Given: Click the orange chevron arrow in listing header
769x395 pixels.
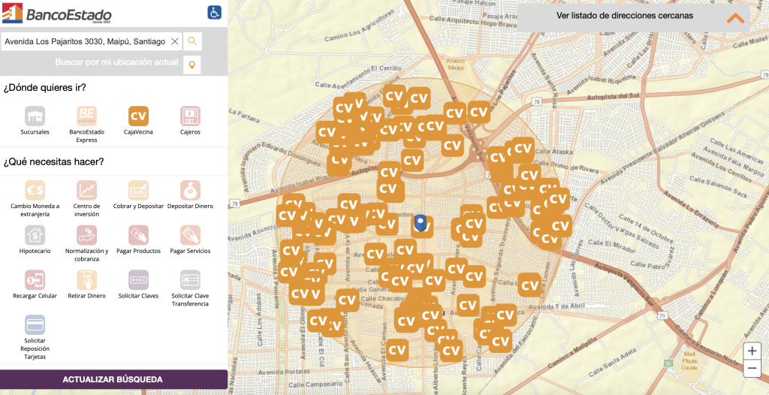Looking at the screenshot, I should (735, 18).
